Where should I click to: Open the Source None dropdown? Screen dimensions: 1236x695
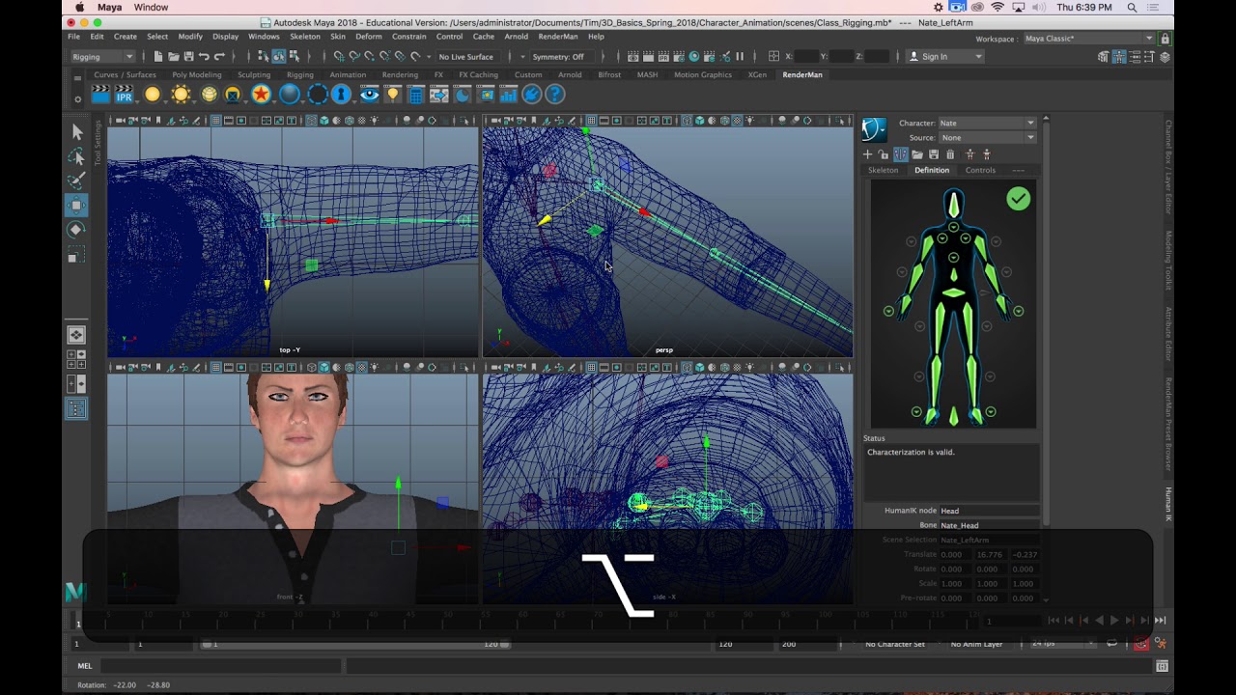[x=987, y=138]
